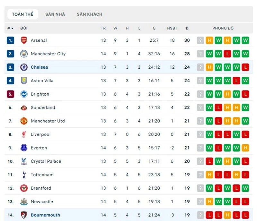The image size is (257, 221).
Task: Click Arsenal's most recent W form badge
Action: point(245,40)
